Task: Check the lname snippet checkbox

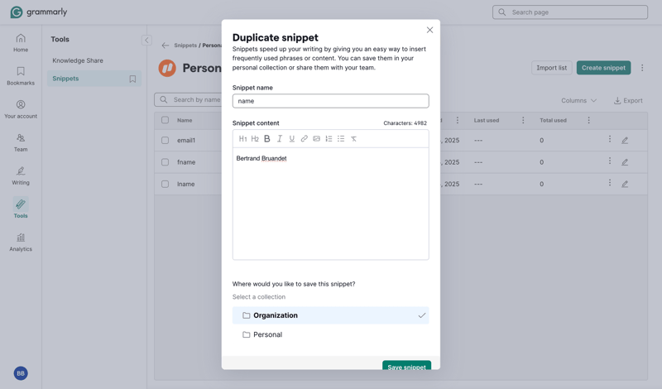Action: tap(165, 184)
